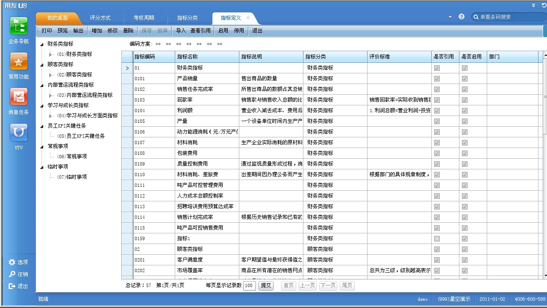Viewport: 547px width, 308px height.
Task: Click the 人力成本总额控制率 cell
Action: pyautogui.click(x=207, y=196)
